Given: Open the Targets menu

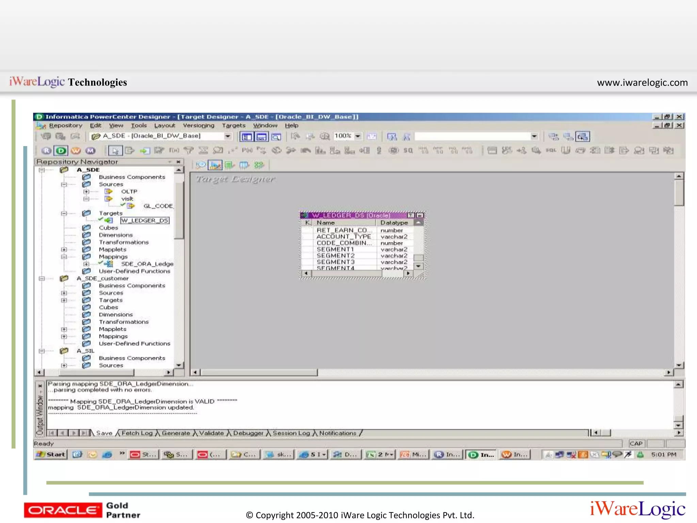Looking at the screenshot, I should pyautogui.click(x=233, y=126).
